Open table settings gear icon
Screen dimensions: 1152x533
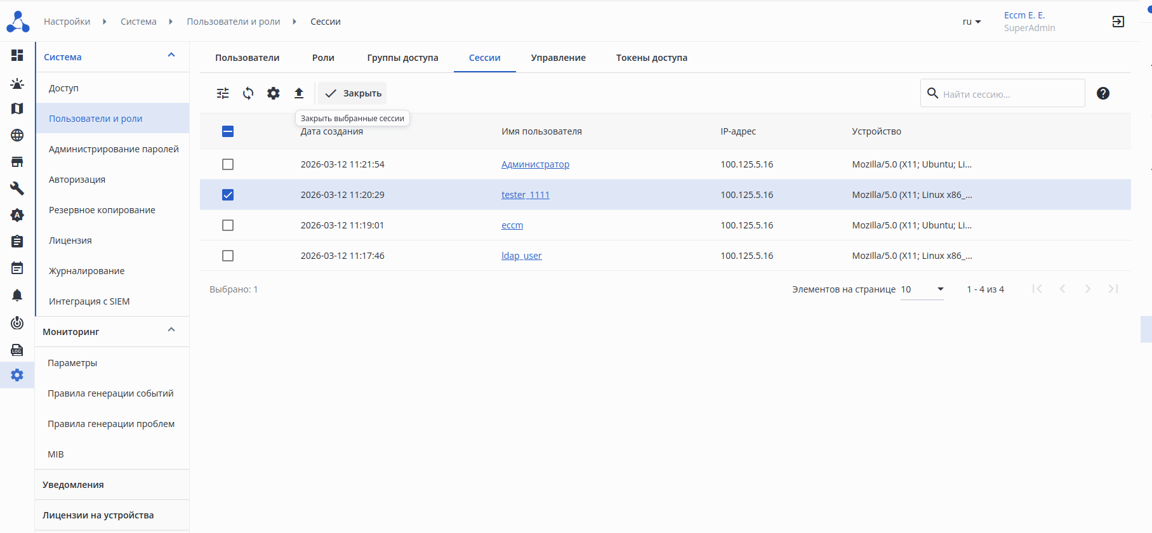(274, 93)
